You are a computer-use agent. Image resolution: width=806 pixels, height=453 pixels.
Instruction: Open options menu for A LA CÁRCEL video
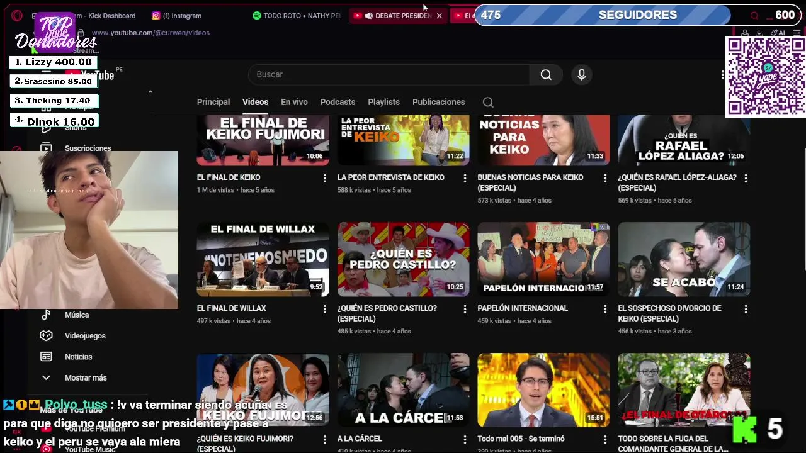pyautogui.click(x=465, y=440)
